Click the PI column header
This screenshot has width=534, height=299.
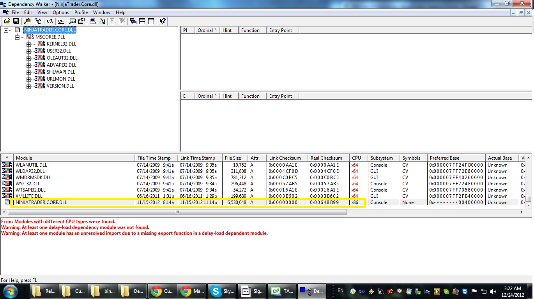coord(188,30)
